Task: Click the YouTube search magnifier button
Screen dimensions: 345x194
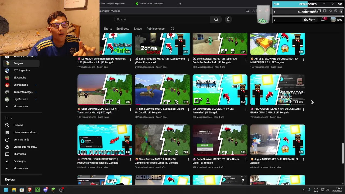Action: point(216,19)
